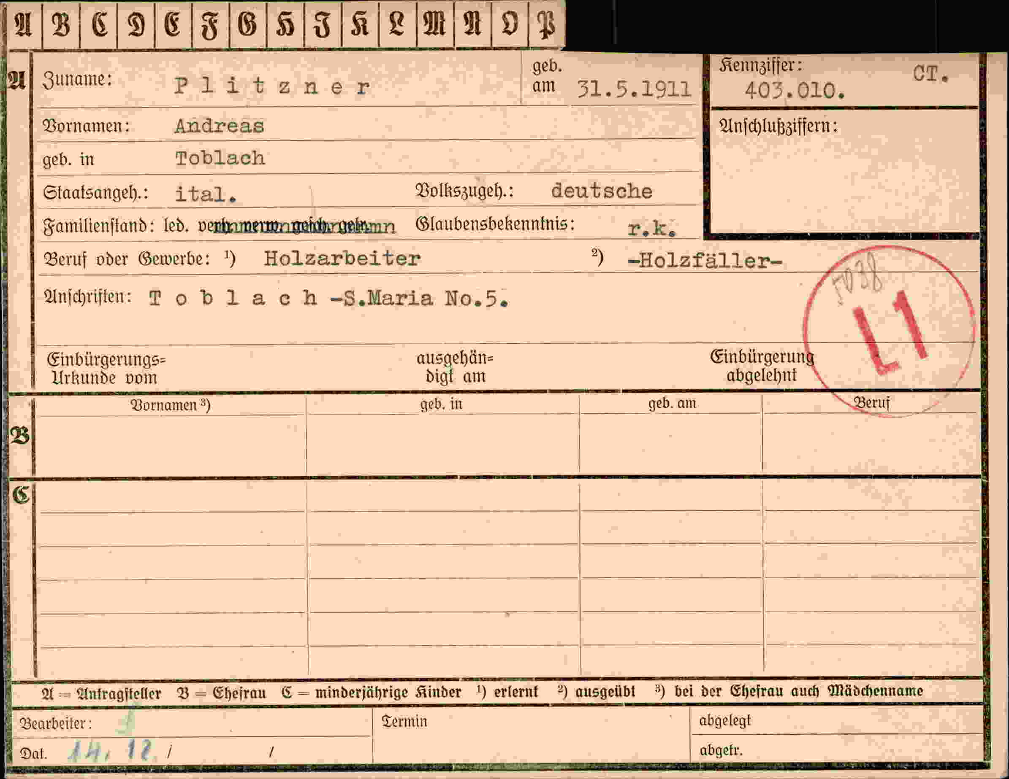Click the "Vornamen 3)" column header
The width and height of the screenshot is (1009, 779).
point(170,405)
